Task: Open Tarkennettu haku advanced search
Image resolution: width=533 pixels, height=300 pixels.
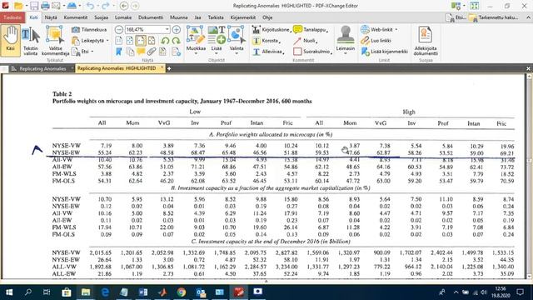Action: (x=494, y=17)
